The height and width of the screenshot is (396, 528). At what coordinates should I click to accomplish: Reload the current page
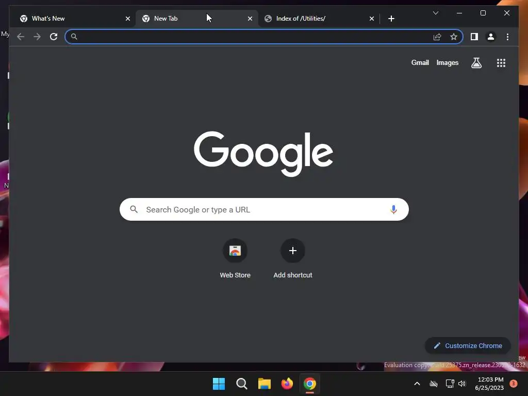click(x=54, y=37)
